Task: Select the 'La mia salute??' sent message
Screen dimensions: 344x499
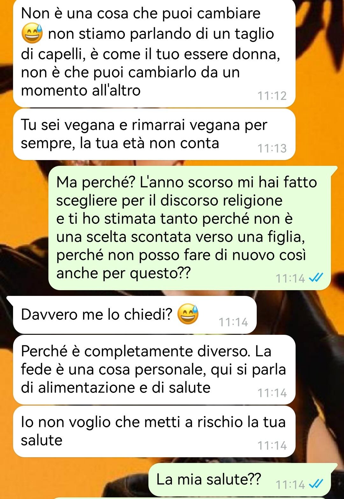Action: [243, 480]
